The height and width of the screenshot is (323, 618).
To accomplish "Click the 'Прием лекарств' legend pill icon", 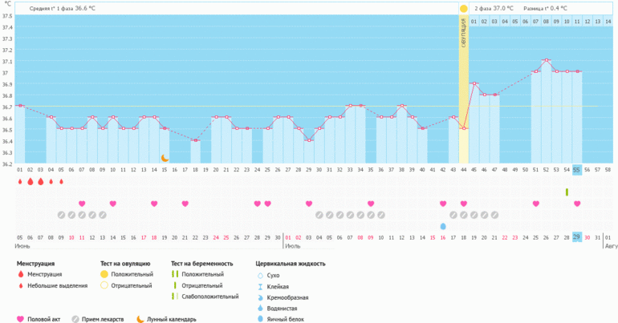I will click(75, 319).
